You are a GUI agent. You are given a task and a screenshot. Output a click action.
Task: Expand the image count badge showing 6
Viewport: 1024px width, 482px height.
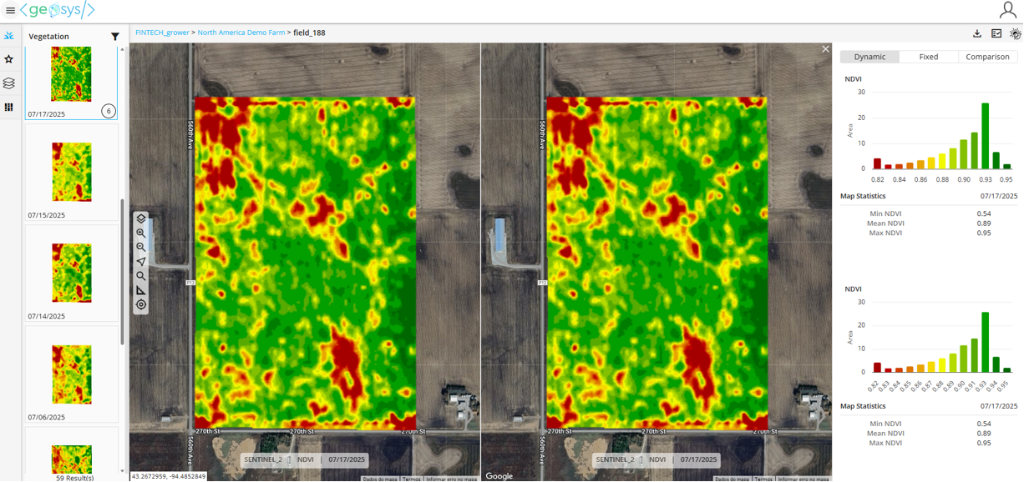[108, 111]
